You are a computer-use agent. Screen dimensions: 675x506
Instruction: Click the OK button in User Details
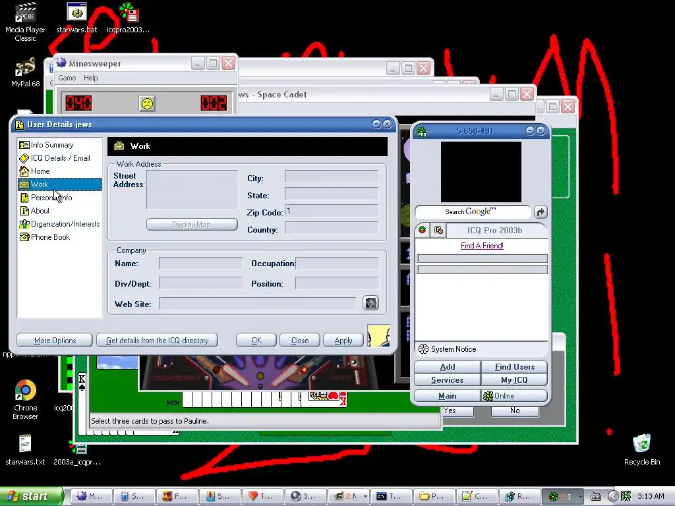click(x=256, y=341)
